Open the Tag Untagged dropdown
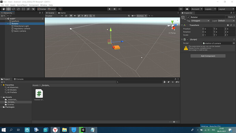Screen dimensions: 236x133 200,21
